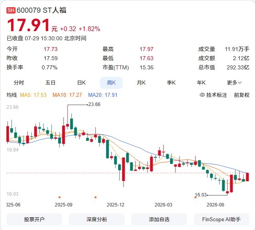255x230 pixels.
Task: Switch to the 季K tab
Action: (x=171, y=83)
